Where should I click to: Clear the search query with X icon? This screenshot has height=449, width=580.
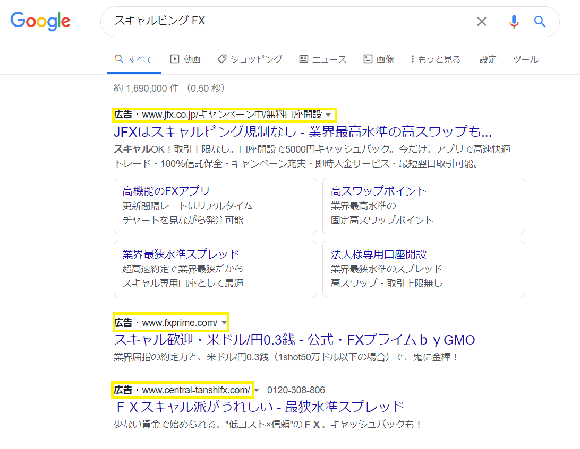point(481,21)
